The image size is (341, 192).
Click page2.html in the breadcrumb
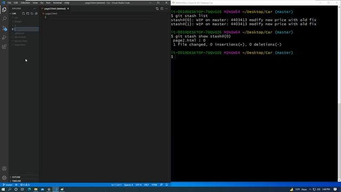tap(51, 13)
